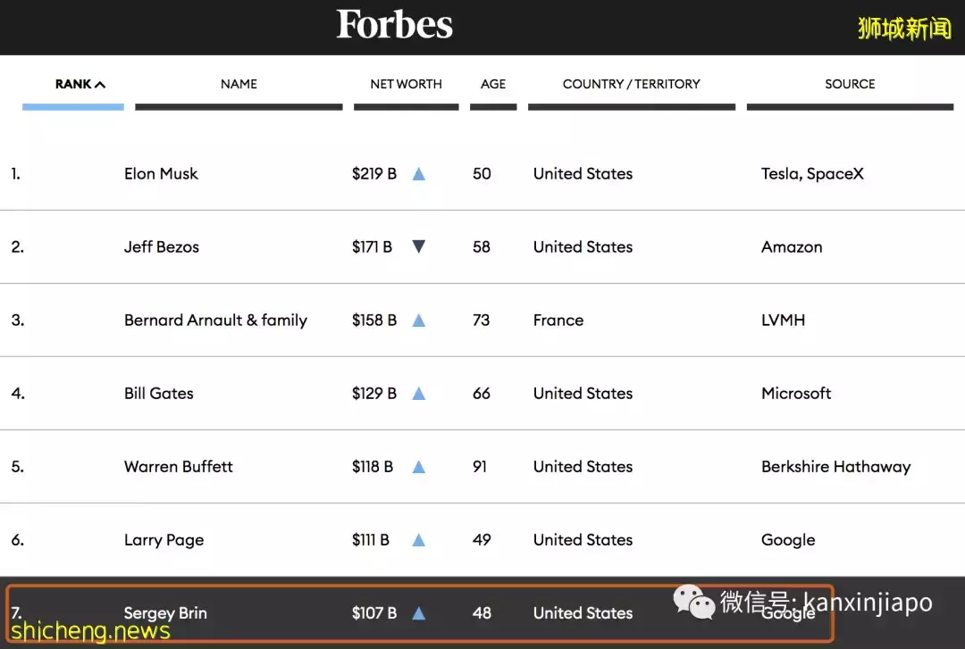
Task: Click the up arrow beside Sergey Brin's $107 B
Action: (418, 612)
